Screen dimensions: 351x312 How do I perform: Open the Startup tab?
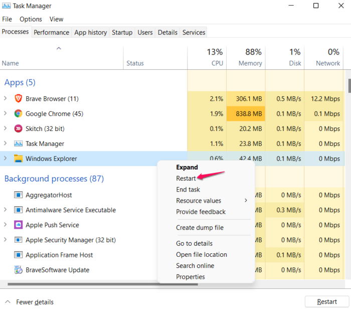pyautogui.click(x=122, y=33)
